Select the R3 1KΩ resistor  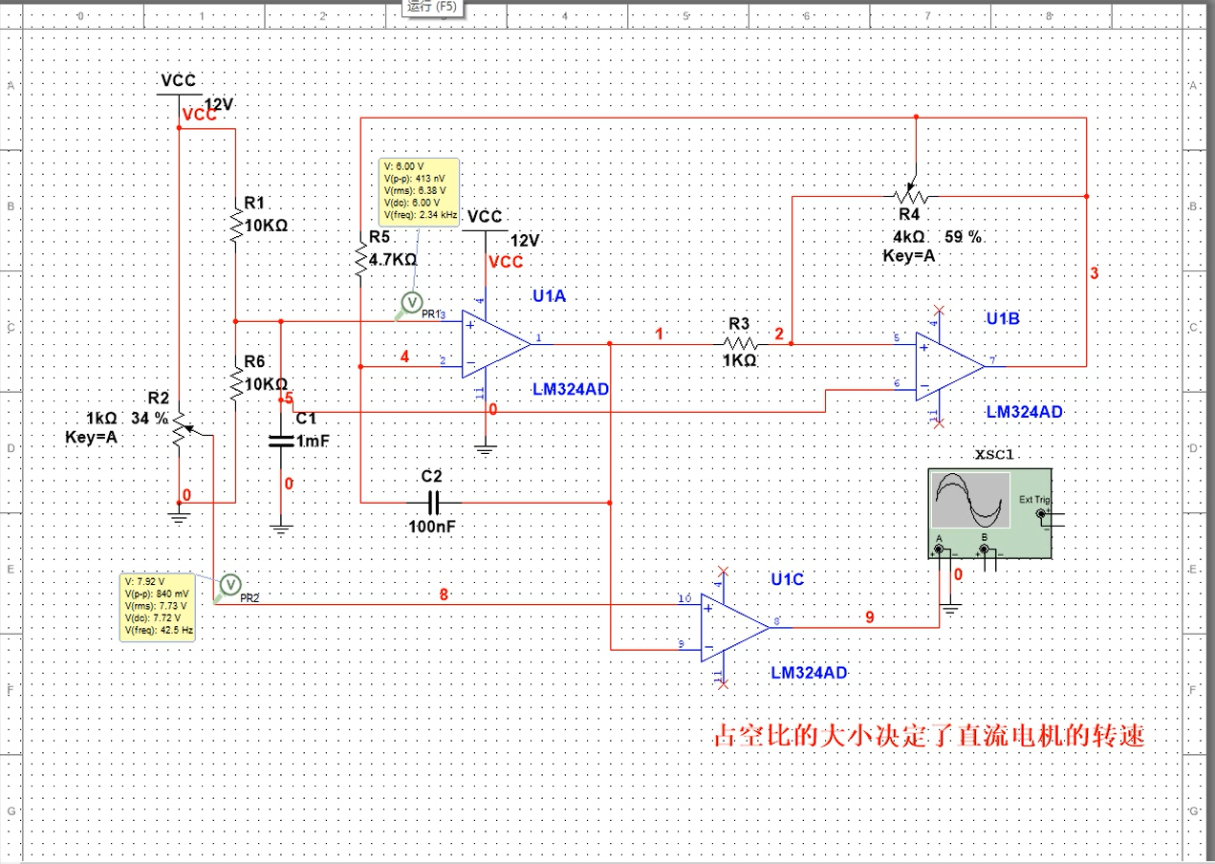(740, 343)
